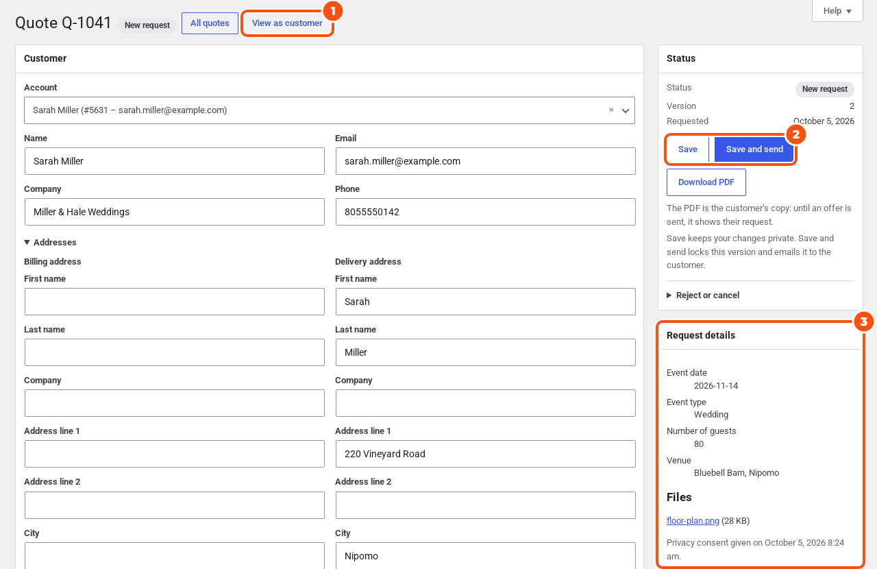Open View as customer
Viewport: 877px width, 569px height.
(x=287, y=23)
